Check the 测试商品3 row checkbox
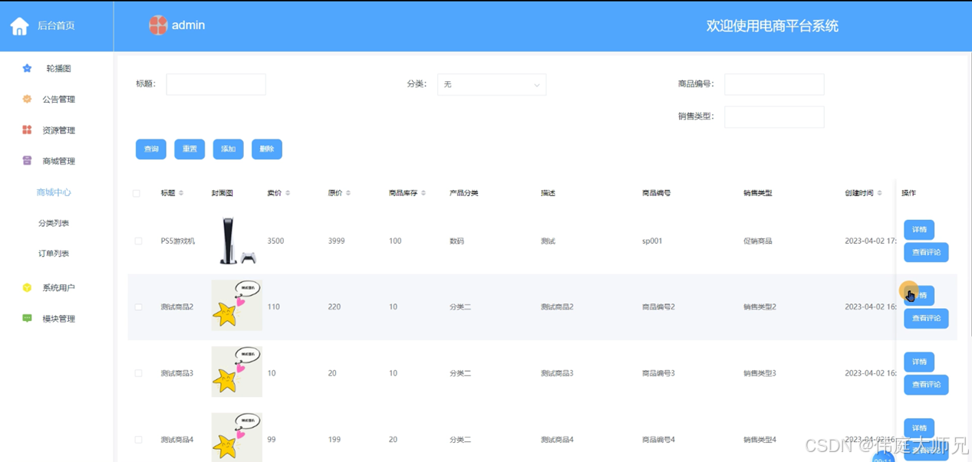972x462 pixels. pyautogui.click(x=138, y=373)
